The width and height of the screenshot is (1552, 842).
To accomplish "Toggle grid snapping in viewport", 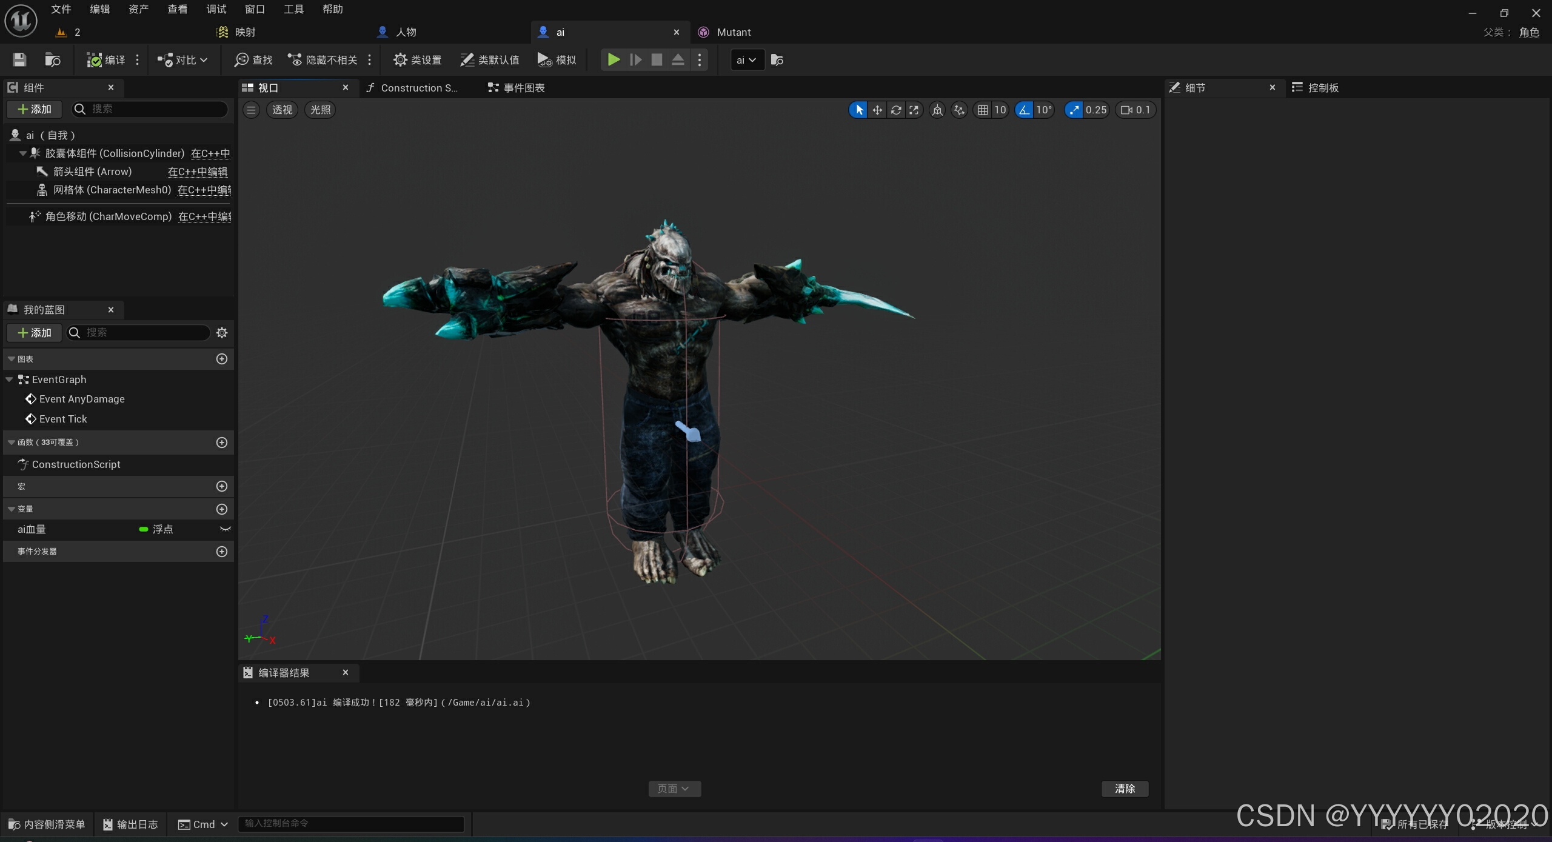I will 983,110.
